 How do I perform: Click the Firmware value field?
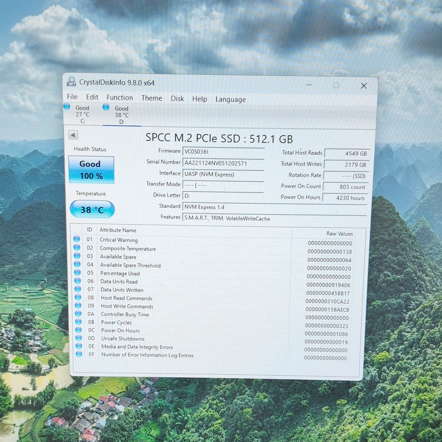coord(223,152)
